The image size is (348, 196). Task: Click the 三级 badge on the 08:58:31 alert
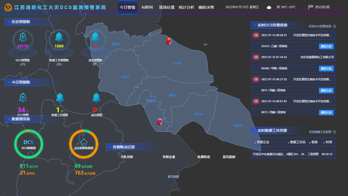[256, 35]
